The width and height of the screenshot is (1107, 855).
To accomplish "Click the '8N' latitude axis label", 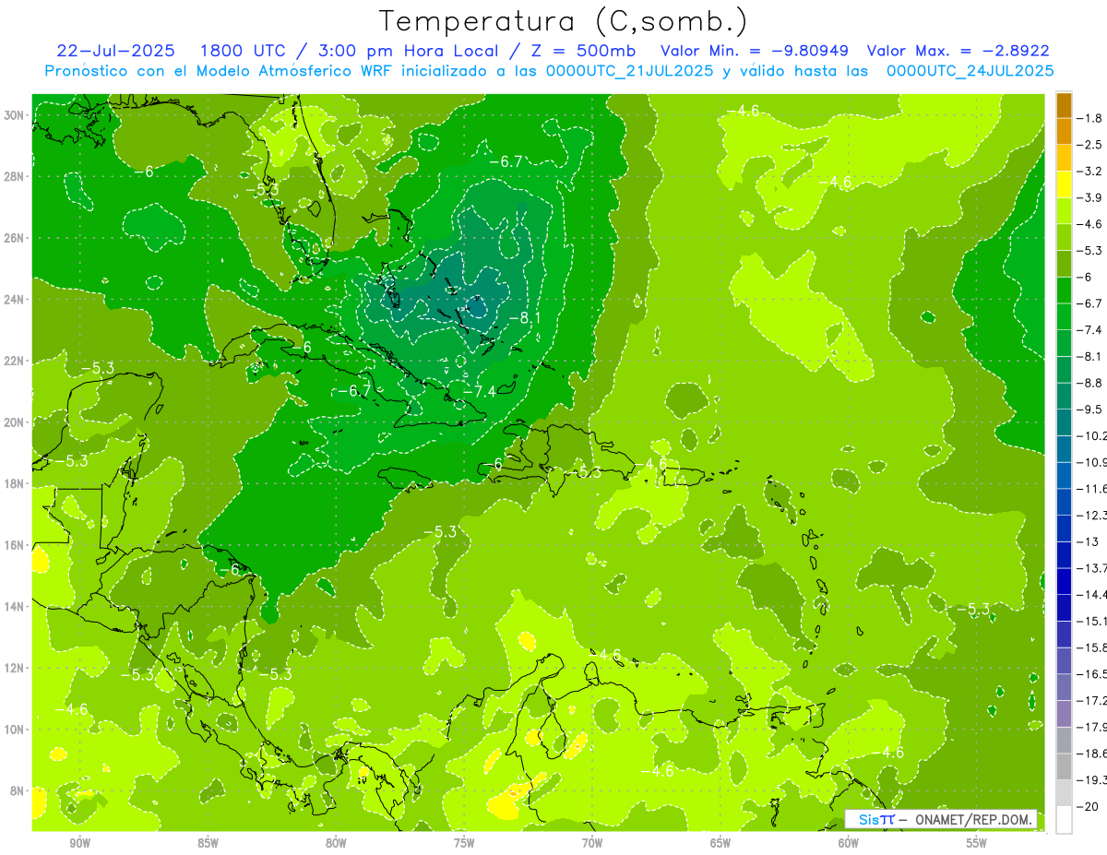I will [x=18, y=790].
